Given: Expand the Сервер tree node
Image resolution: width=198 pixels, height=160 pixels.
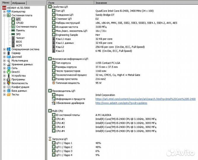Looking at the screenshot, I should pos(4,53).
